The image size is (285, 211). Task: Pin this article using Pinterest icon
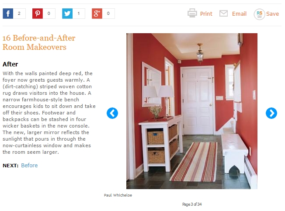[38, 14]
